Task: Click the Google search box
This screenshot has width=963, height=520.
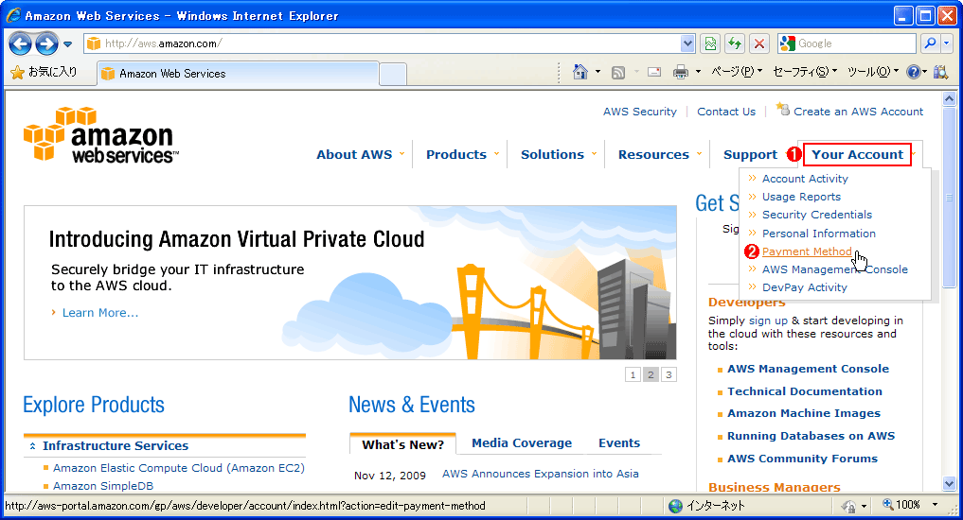Action: (847, 43)
